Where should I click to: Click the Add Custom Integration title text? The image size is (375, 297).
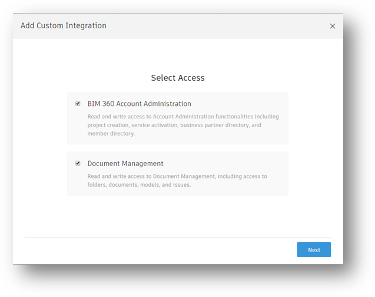coord(64,26)
